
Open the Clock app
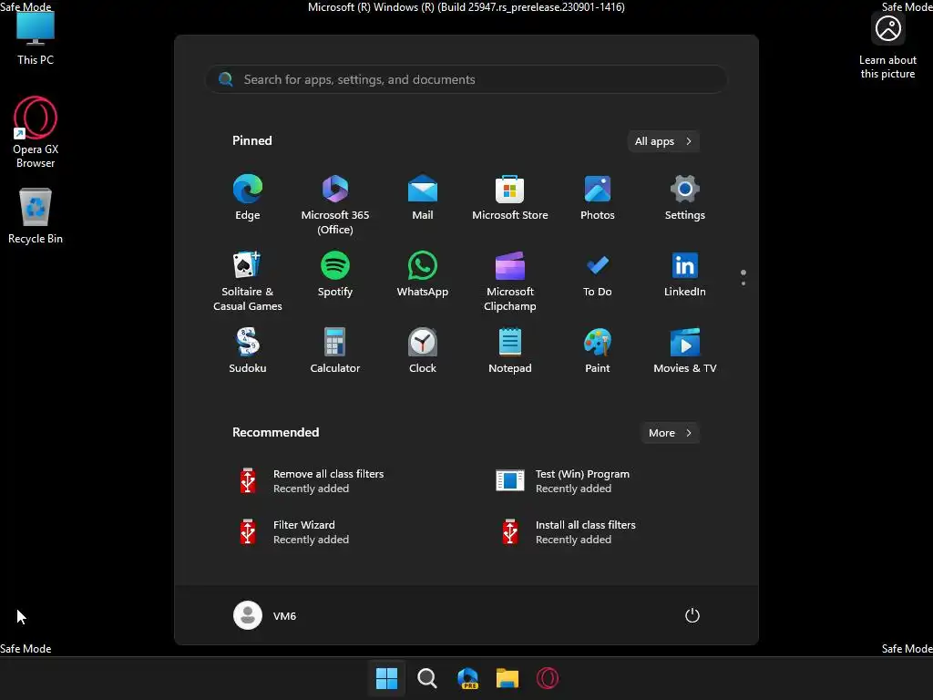coord(423,351)
